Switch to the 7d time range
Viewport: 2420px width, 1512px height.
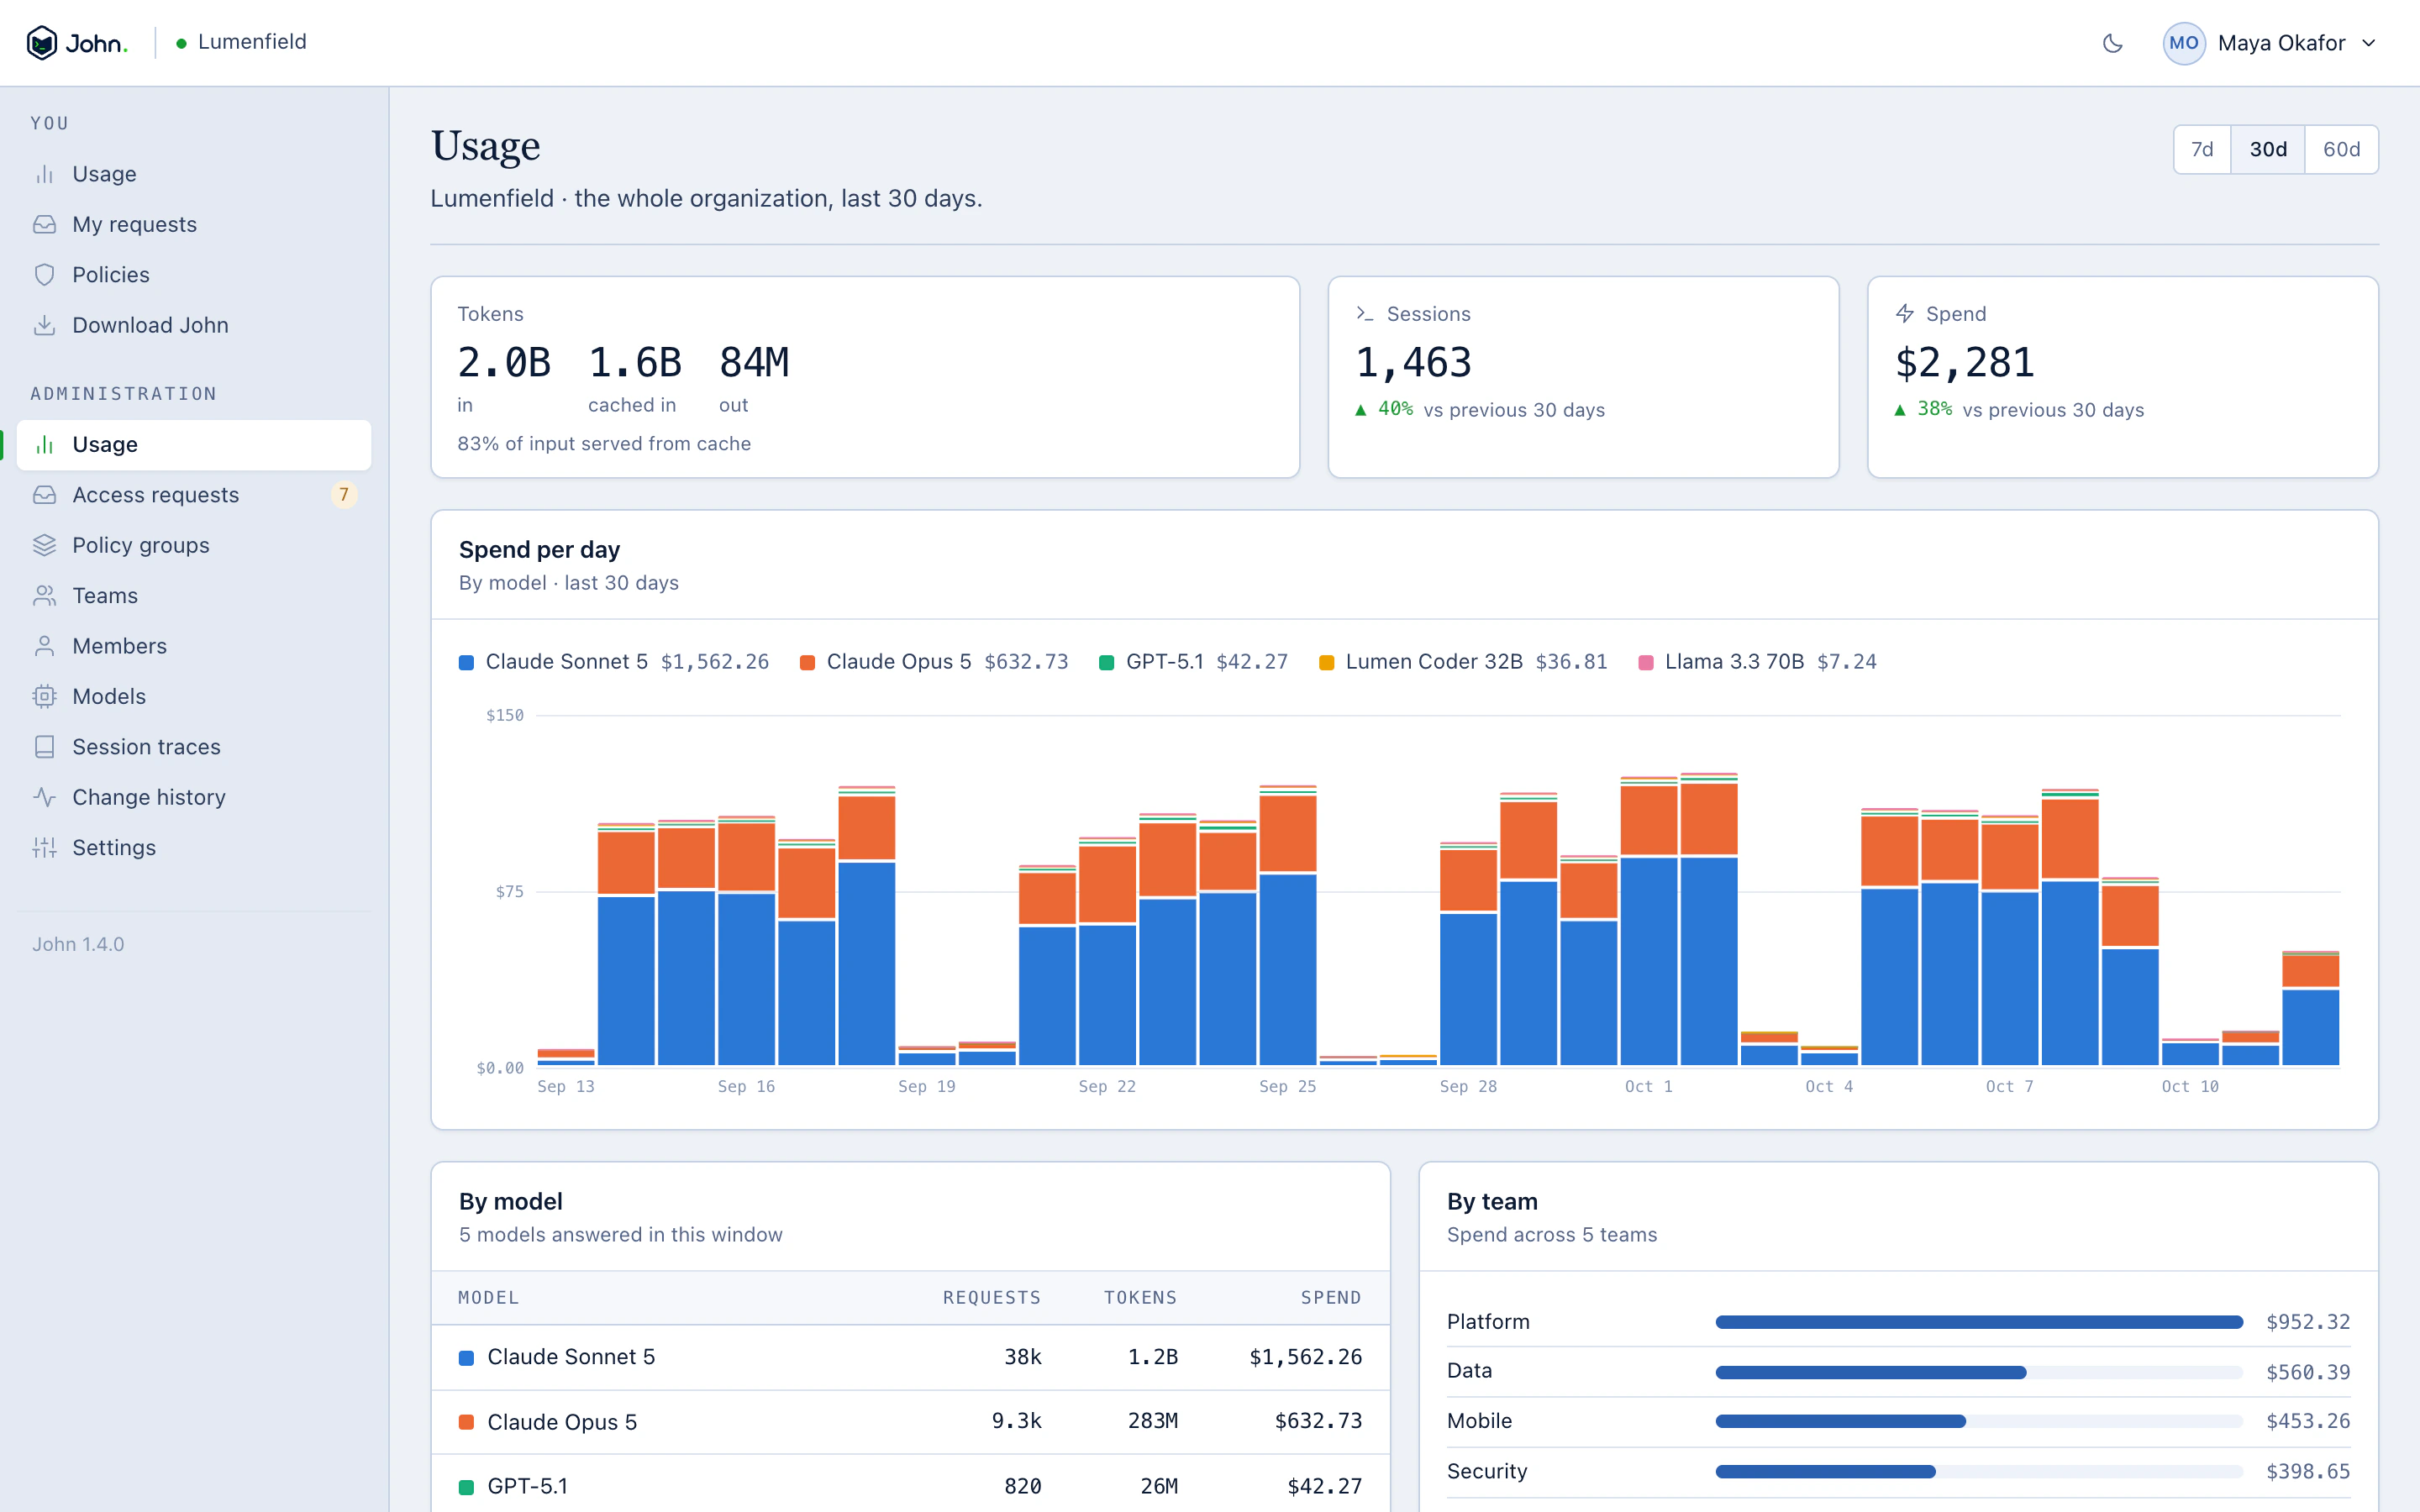(x=2202, y=150)
